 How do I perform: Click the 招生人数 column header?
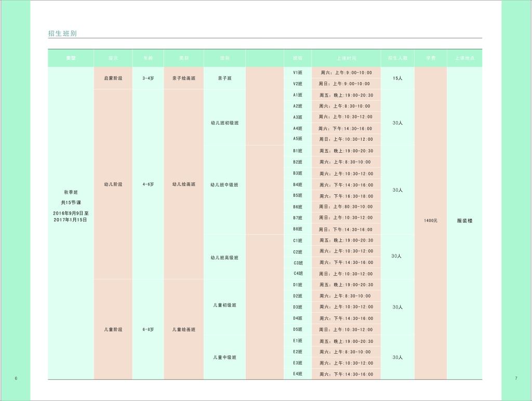[397, 58]
